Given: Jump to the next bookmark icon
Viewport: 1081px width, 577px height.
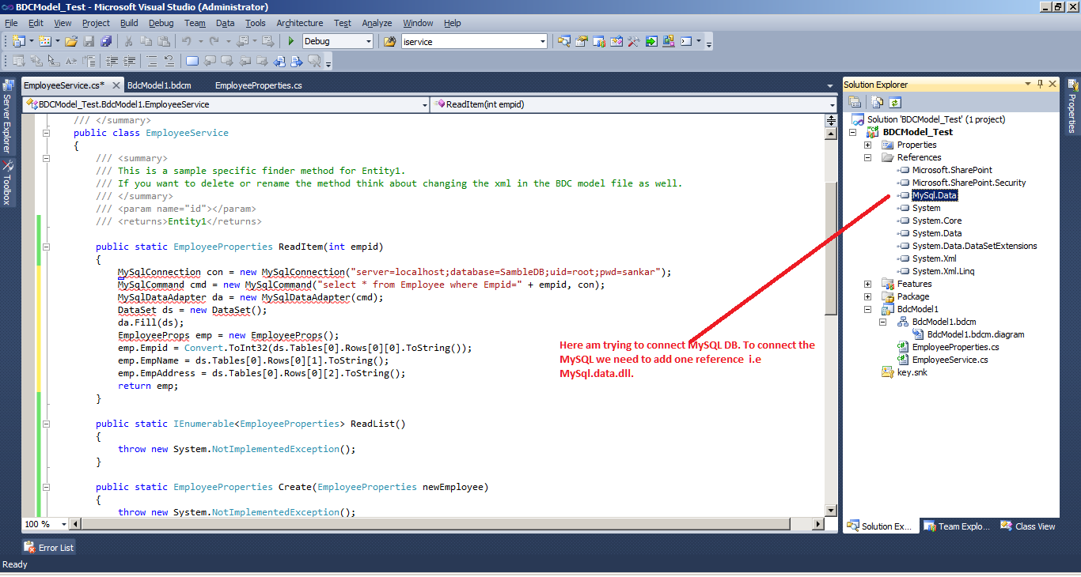Looking at the screenshot, I should (x=227, y=61).
